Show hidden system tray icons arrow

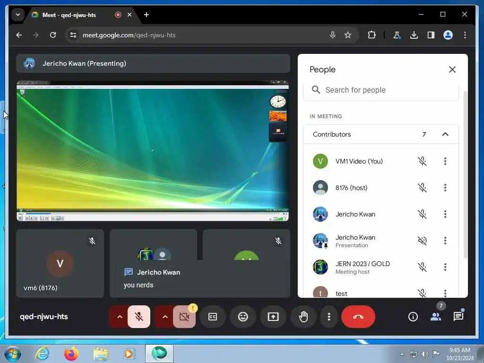click(402, 354)
